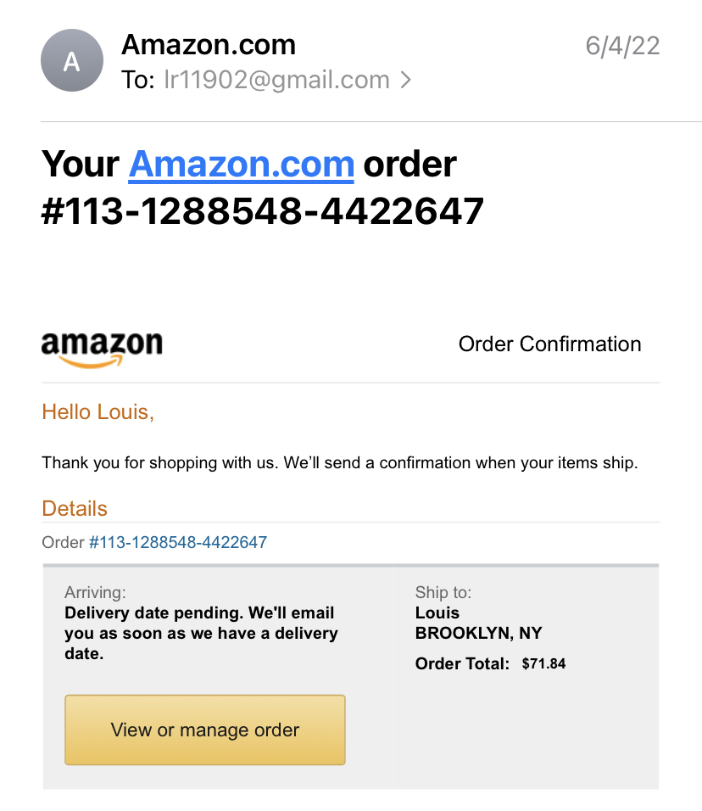This screenshot has width=702, height=811.
Task: Select the Delivery date pending message
Action: pos(200,633)
